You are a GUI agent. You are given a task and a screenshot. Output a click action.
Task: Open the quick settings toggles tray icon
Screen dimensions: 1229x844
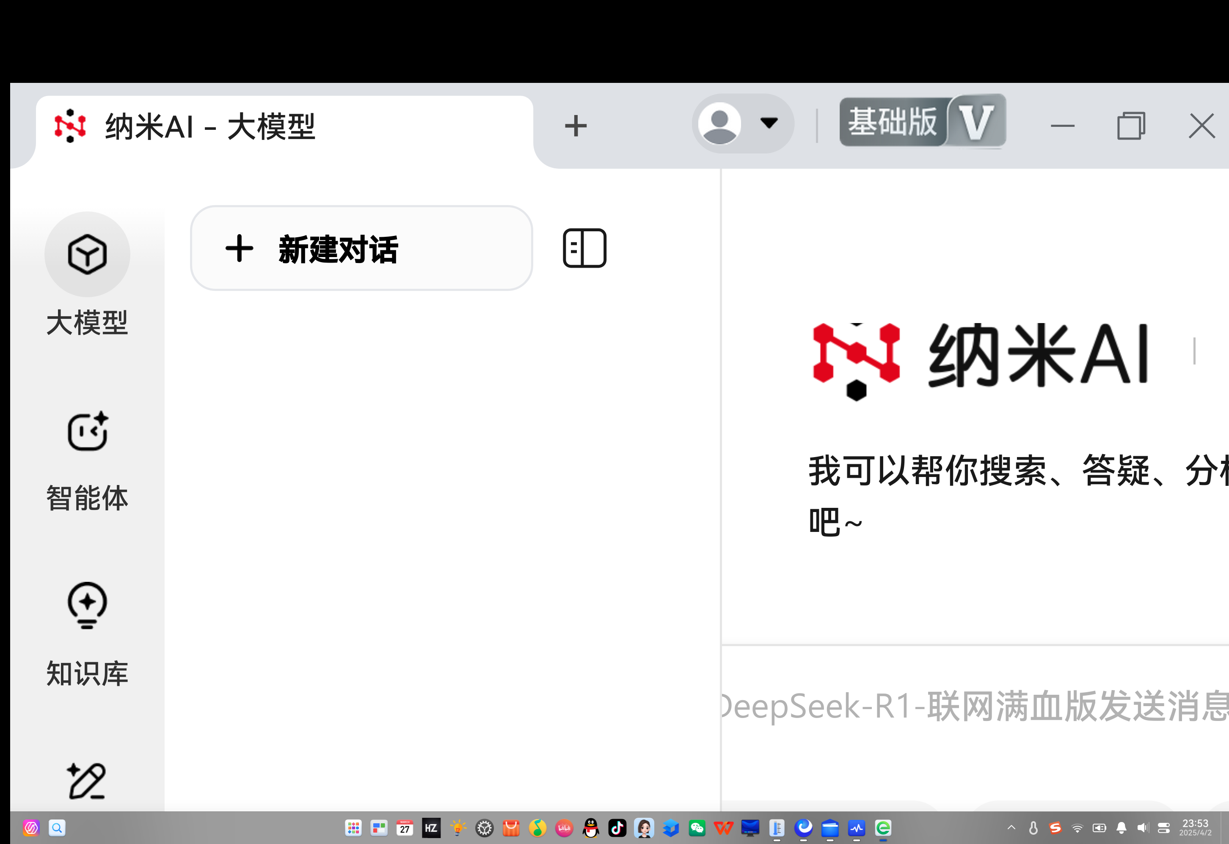tap(1164, 828)
